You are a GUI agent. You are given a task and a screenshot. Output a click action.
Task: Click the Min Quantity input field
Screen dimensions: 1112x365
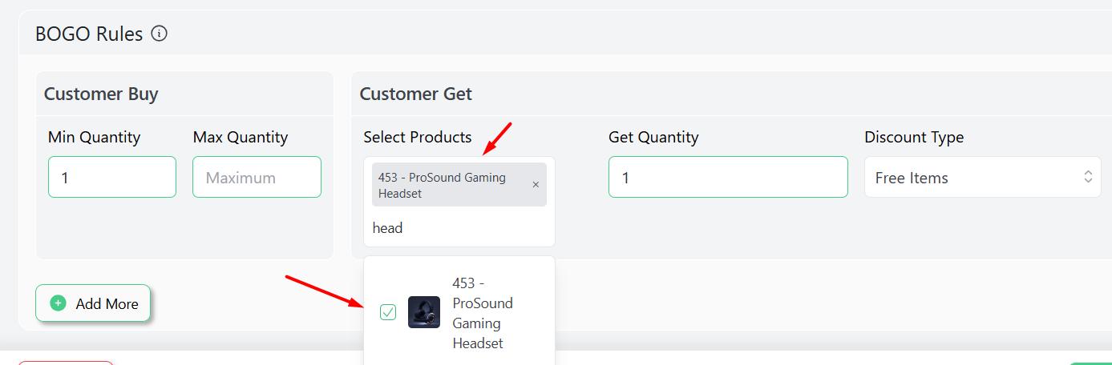point(111,177)
